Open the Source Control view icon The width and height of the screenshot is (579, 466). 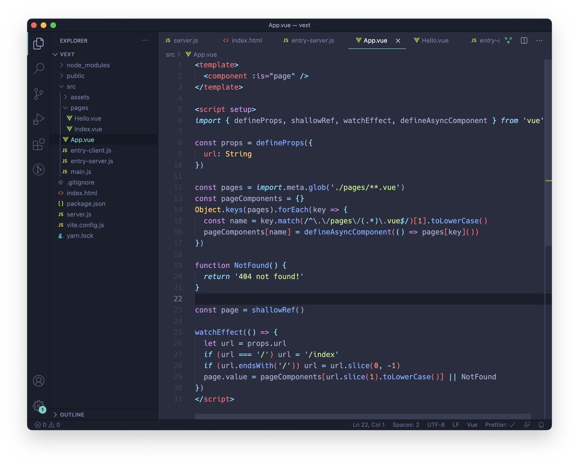click(x=39, y=94)
